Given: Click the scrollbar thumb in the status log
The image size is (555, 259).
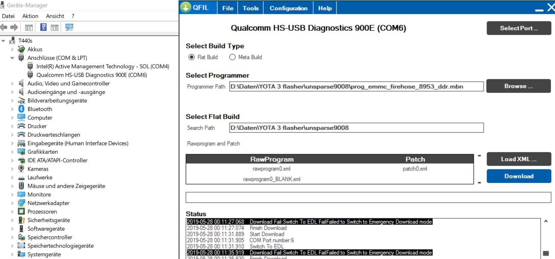Looking at the screenshot, I should point(546,253).
